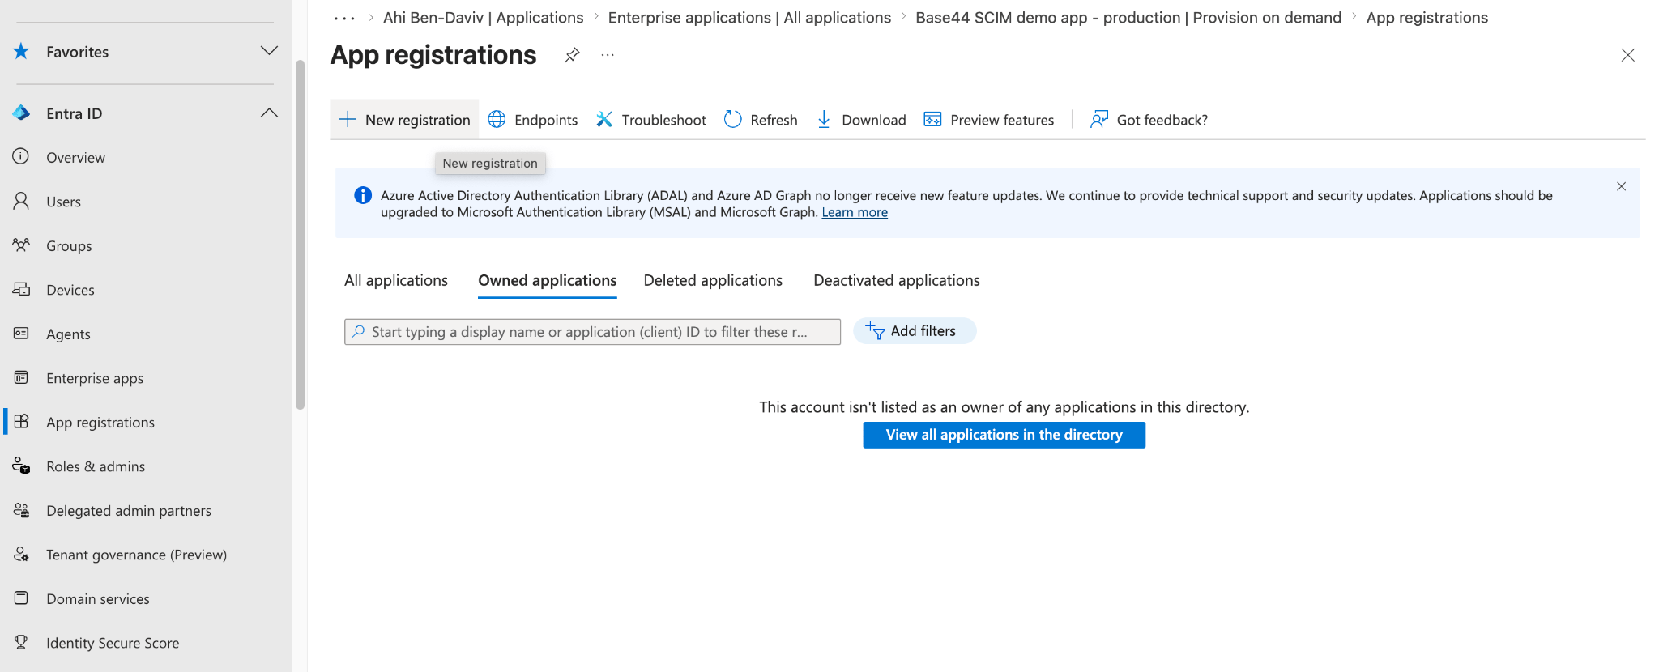Open Groups in the sidebar
The height and width of the screenshot is (672, 1659).
pos(69,246)
